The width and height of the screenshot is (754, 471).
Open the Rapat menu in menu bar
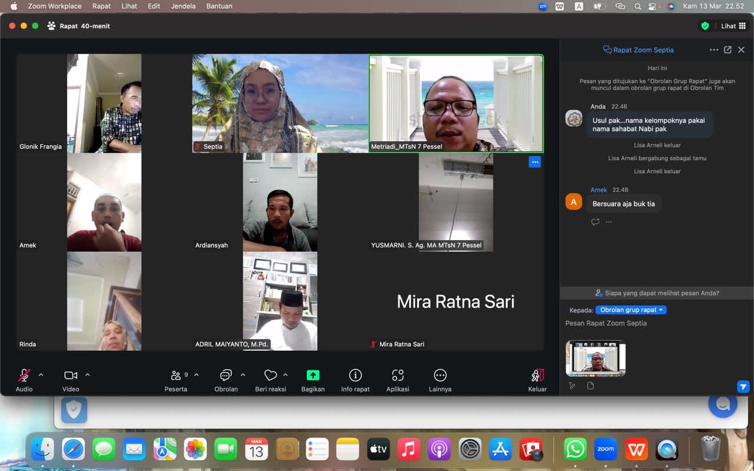pos(101,6)
